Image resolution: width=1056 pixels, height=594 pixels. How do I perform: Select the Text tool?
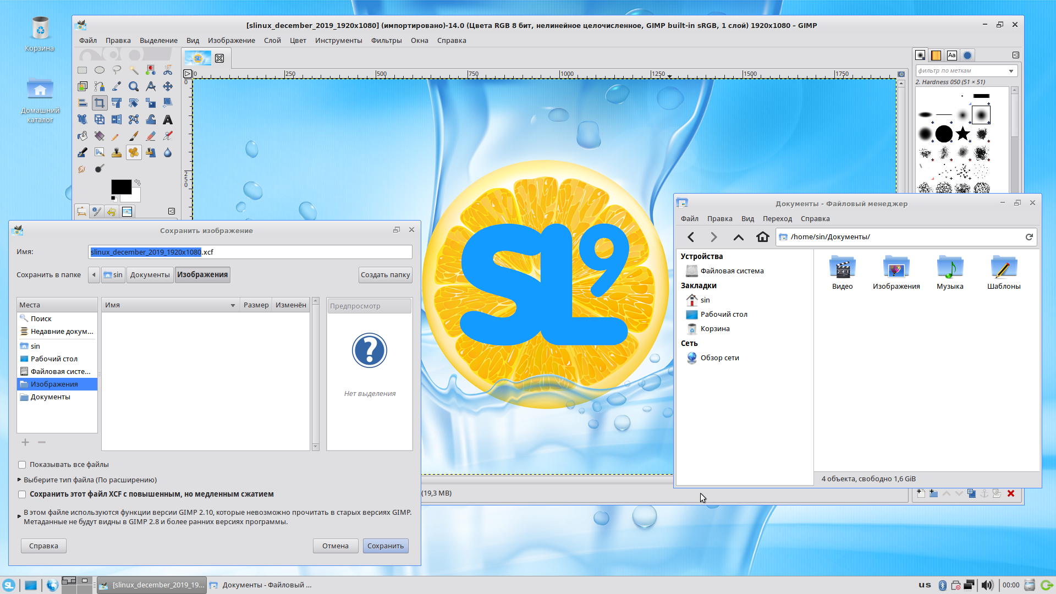click(x=168, y=119)
